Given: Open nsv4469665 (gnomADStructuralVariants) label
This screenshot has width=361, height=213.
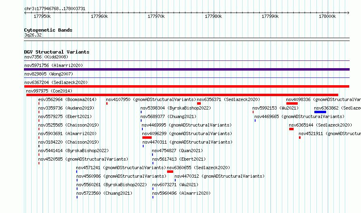Looking at the screenshot, I should tap(299, 116).
